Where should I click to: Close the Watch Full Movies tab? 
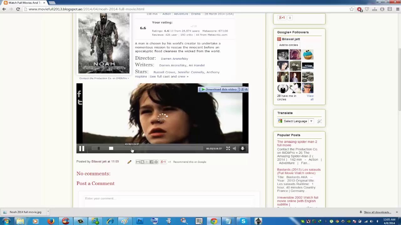pos(44,3)
